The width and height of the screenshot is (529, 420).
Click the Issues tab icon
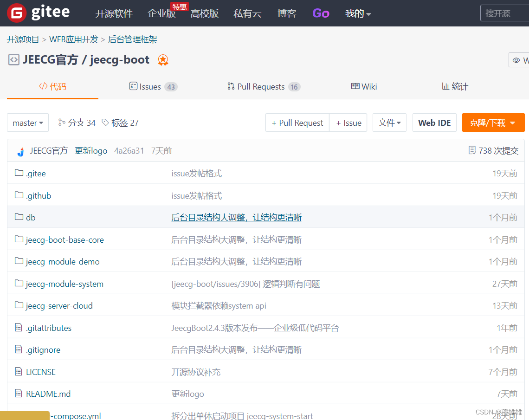(133, 86)
